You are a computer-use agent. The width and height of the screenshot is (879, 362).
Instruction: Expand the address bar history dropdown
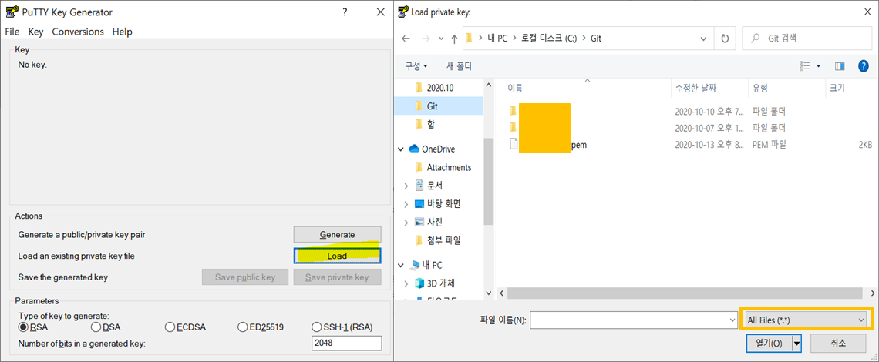(704, 39)
